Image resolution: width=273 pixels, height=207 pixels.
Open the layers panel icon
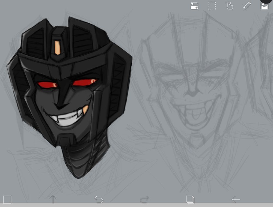pos(190,200)
